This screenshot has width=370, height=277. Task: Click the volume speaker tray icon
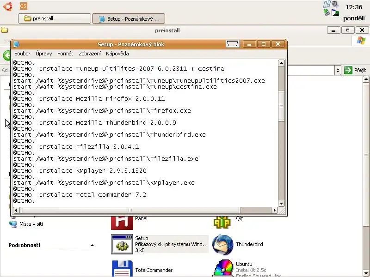pos(335,4)
